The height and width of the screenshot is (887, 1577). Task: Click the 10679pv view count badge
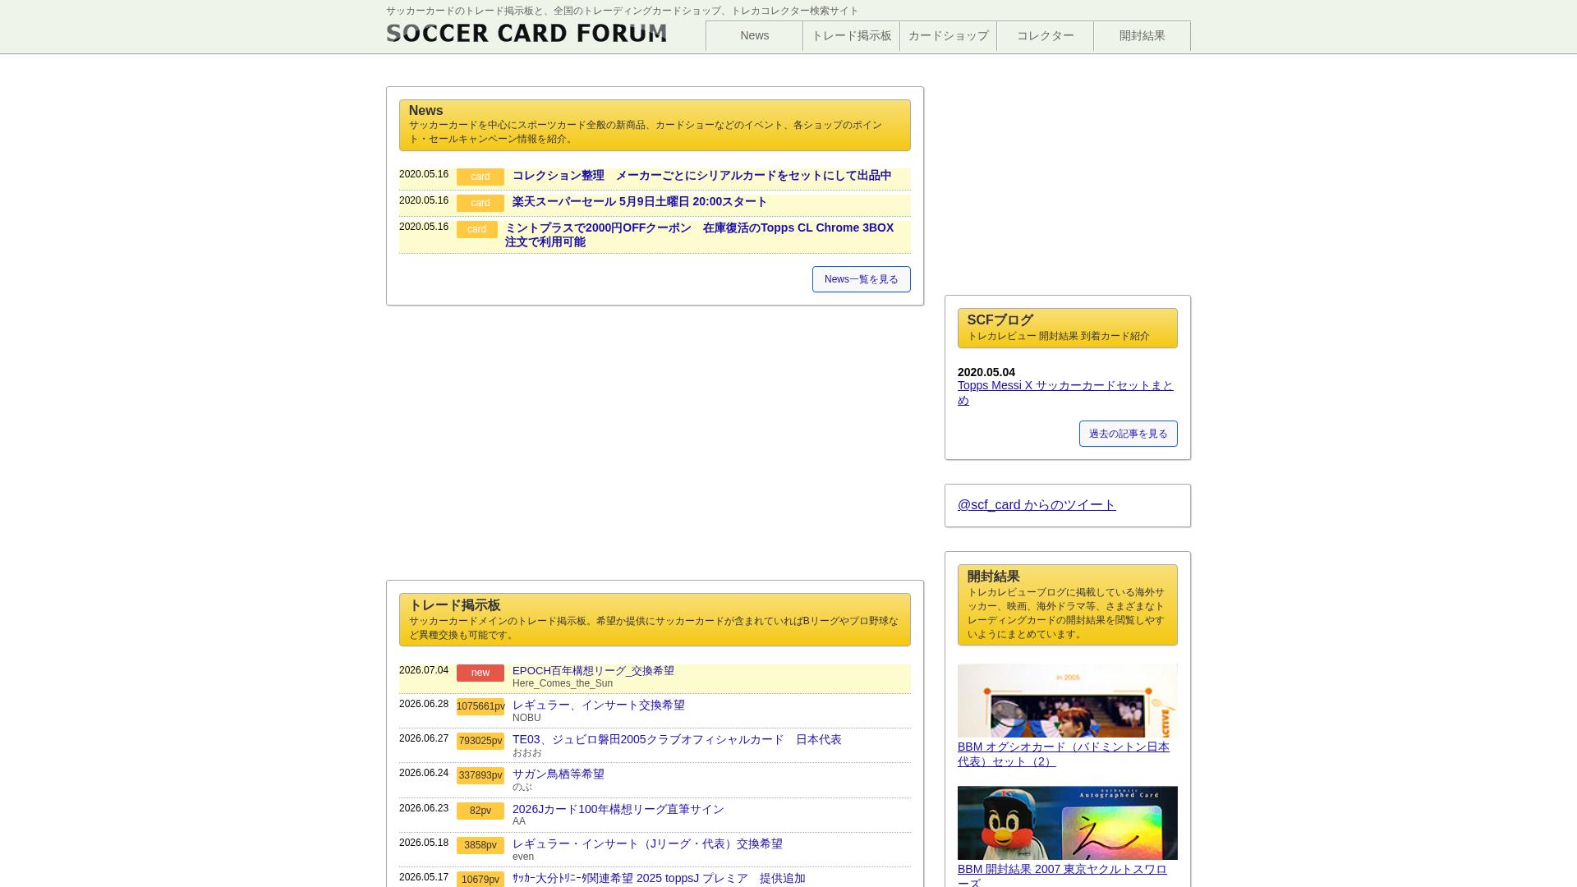tap(480, 880)
